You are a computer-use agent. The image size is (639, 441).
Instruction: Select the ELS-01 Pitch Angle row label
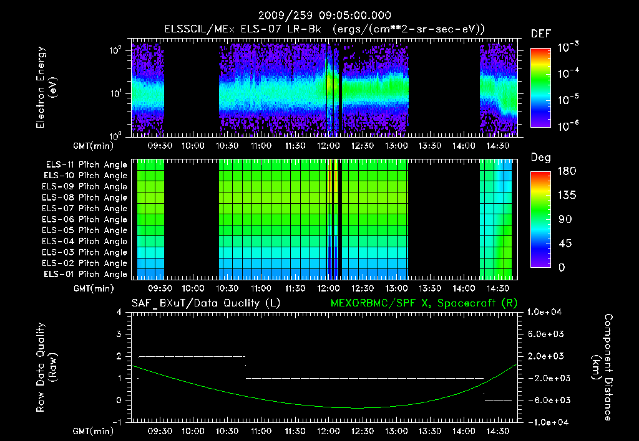tap(85, 274)
